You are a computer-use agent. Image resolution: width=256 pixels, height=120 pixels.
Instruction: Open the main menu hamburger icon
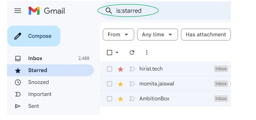point(18,11)
